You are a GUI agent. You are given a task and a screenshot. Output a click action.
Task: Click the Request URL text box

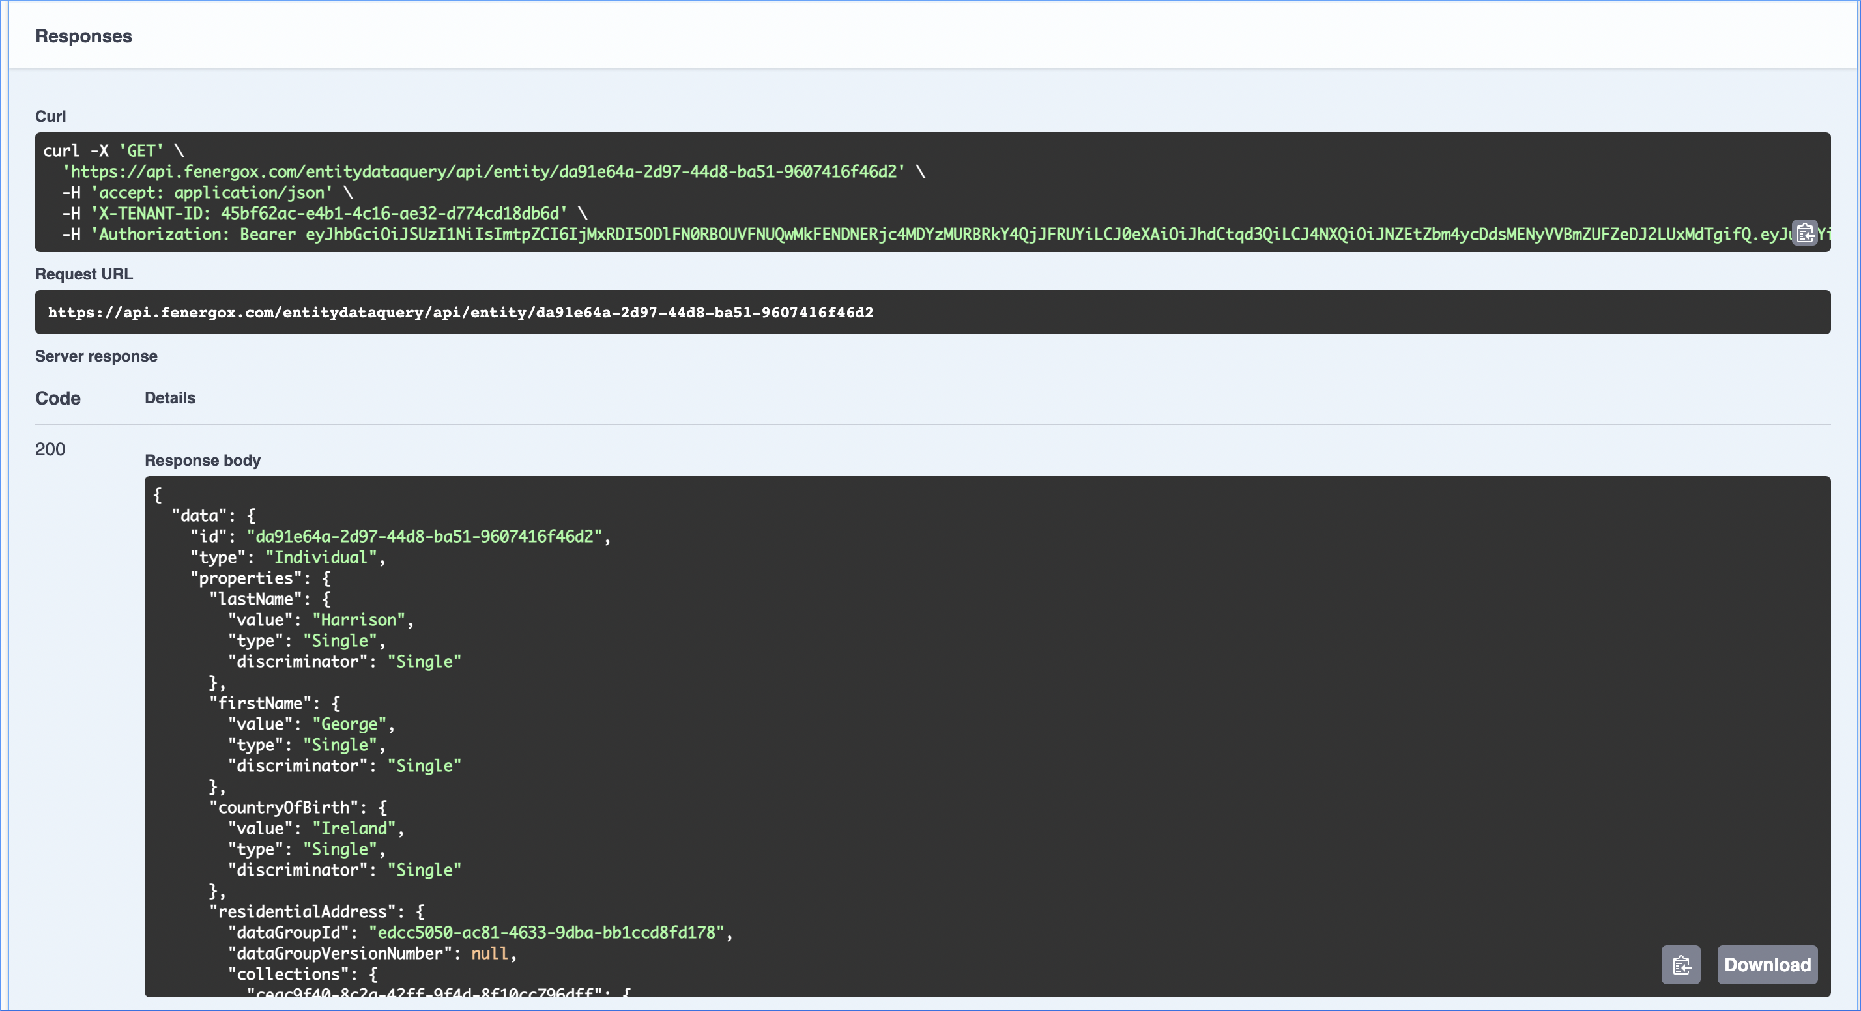tap(932, 312)
